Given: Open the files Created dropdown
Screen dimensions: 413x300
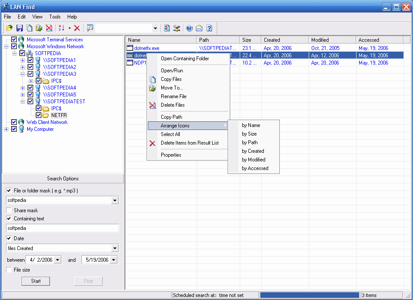Looking at the screenshot, I should pos(115,248).
